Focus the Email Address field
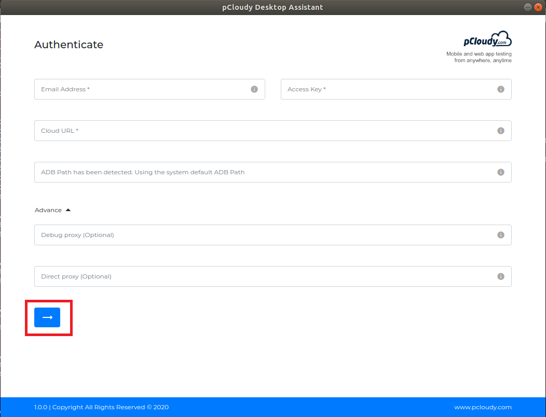This screenshot has height=417, width=546. click(149, 89)
